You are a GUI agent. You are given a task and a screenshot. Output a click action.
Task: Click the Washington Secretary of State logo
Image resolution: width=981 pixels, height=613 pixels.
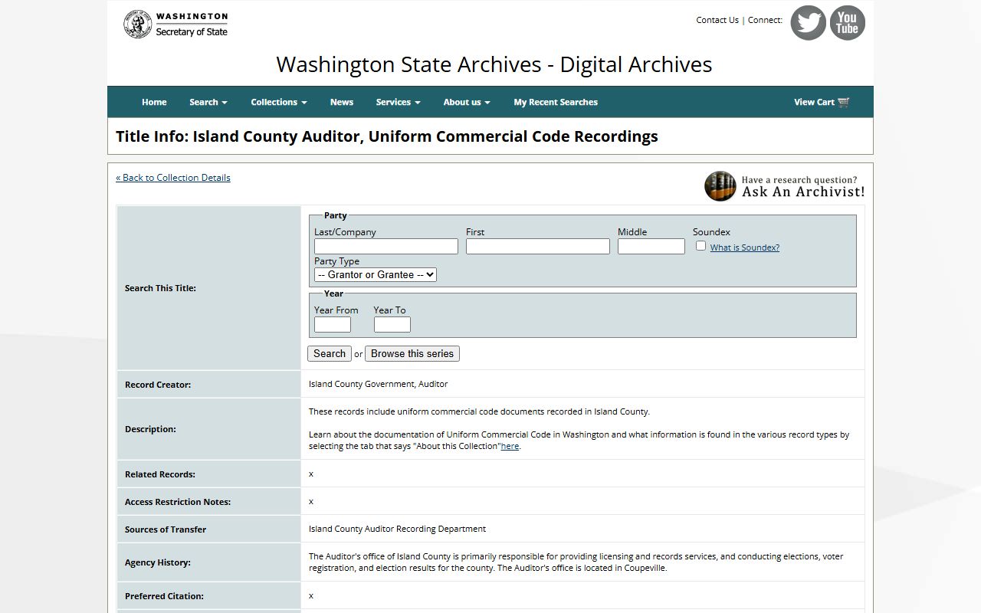(x=176, y=25)
